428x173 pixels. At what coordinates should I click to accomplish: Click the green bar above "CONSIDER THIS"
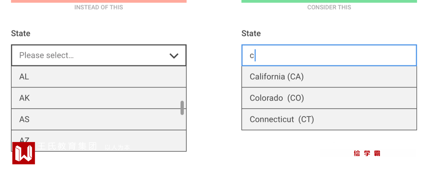point(329,1)
